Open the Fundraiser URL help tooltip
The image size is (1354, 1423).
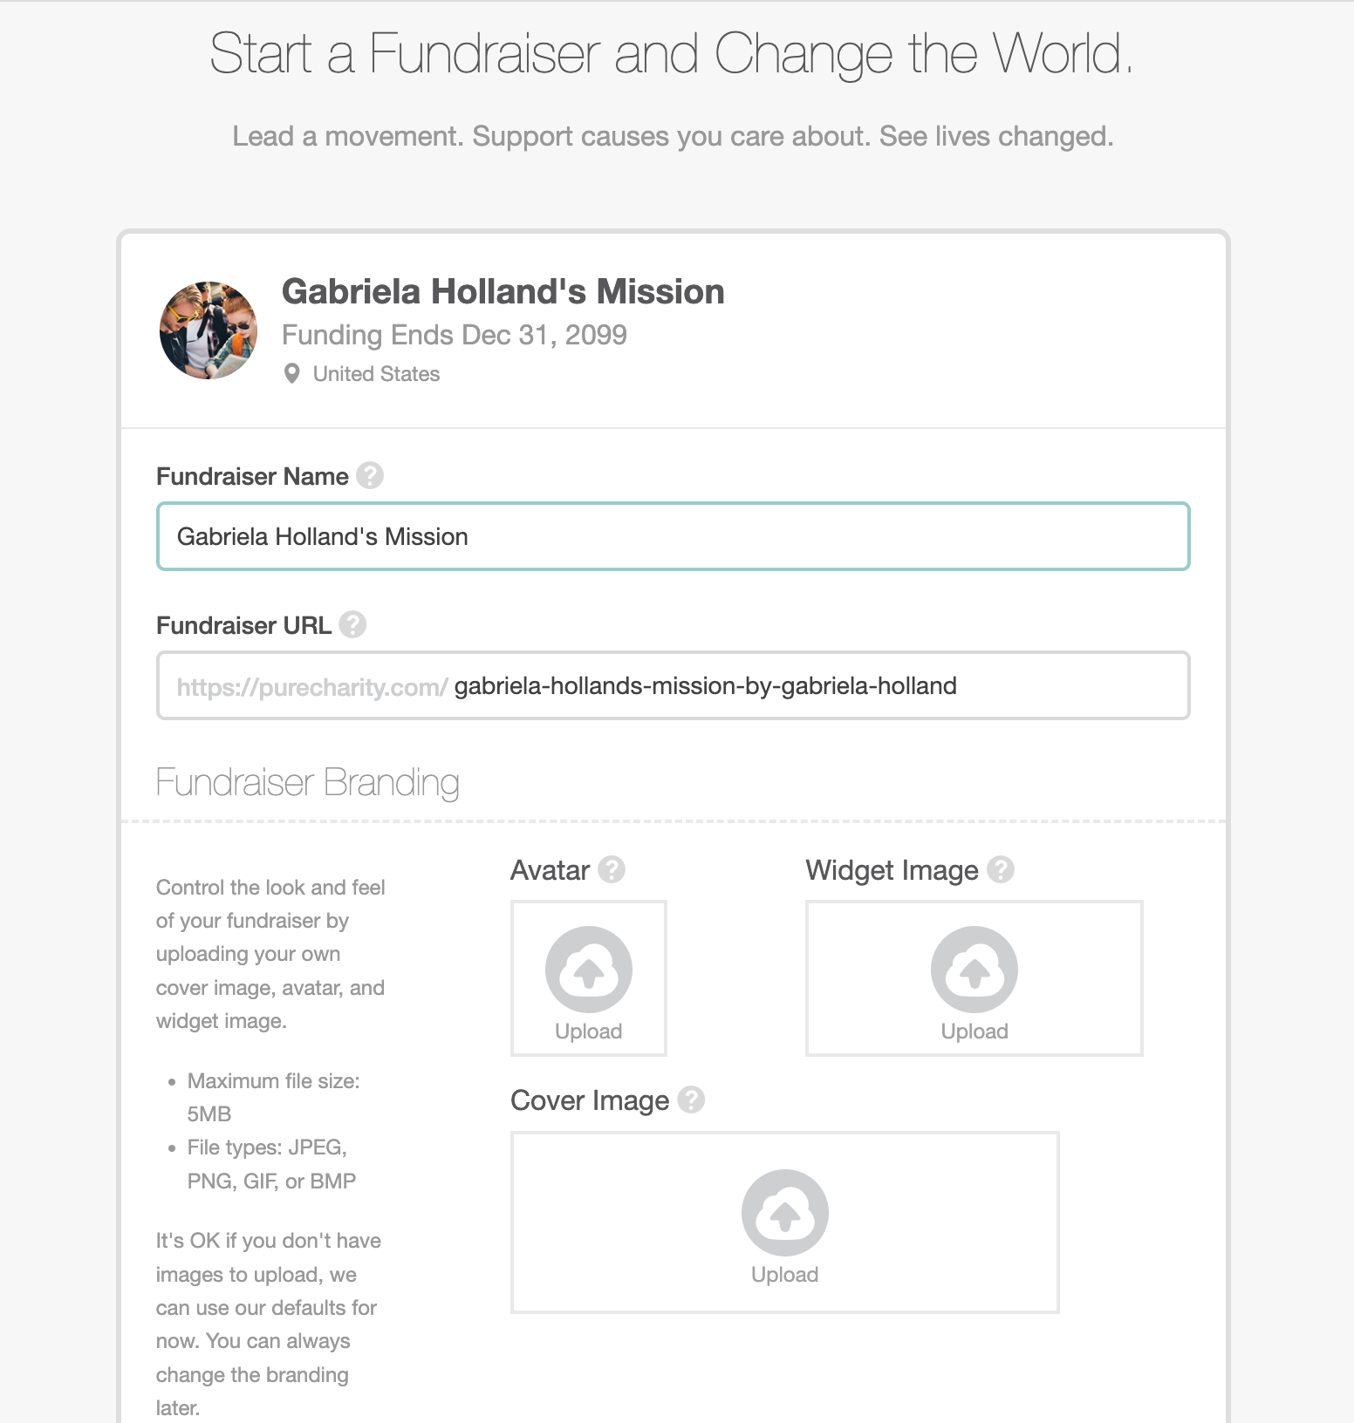pyautogui.click(x=352, y=625)
